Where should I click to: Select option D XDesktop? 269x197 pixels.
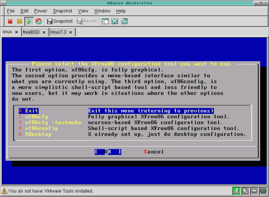(35, 134)
